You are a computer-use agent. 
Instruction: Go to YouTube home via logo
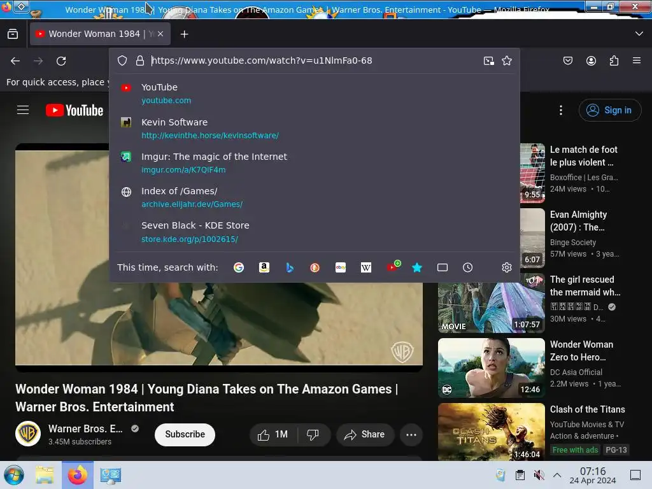coord(74,110)
